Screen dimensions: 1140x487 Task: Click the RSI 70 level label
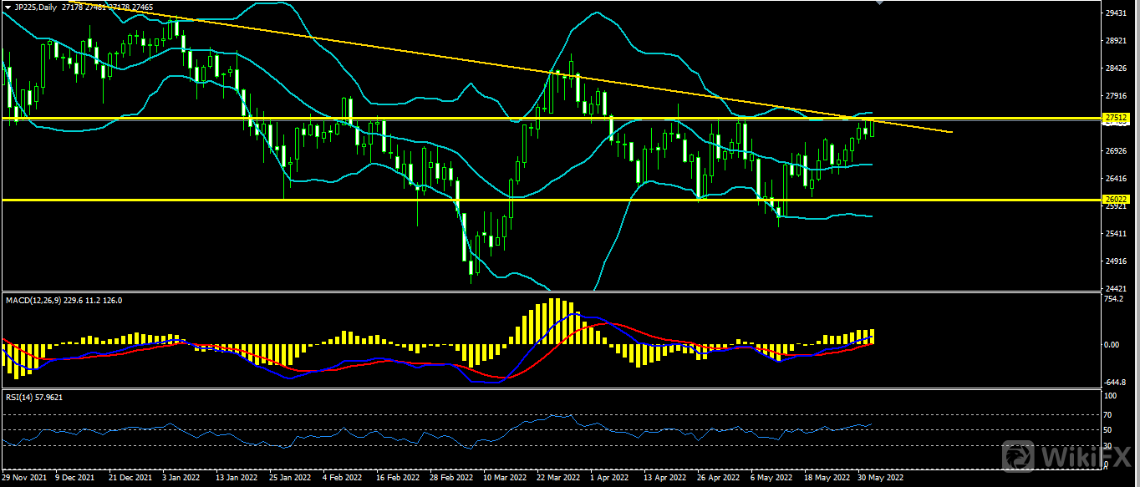[x=1109, y=415]
